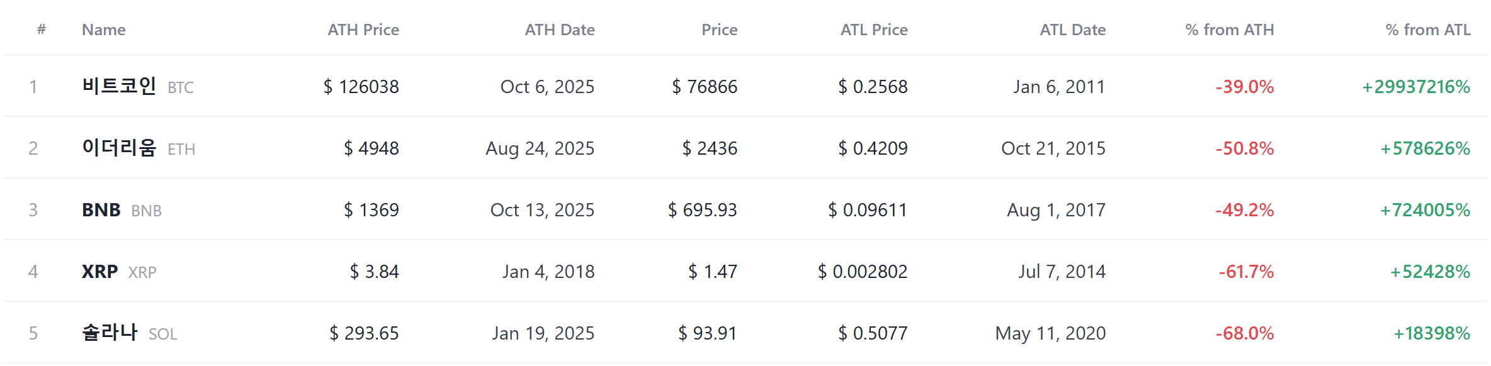The width and height of the screenshot is (1491, 366).
Task: Sort by ATL Price column header
Action: pos(874,30)
